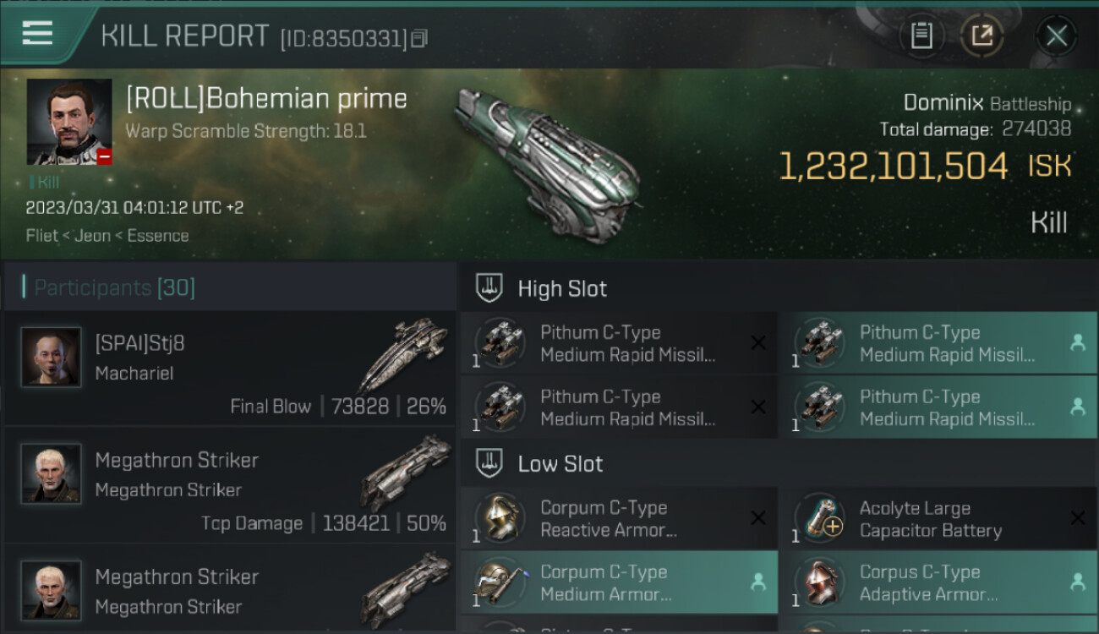Click the High Slot shield icon
The width and height of the screenshot is (1099, 634).
coord(489,288)
